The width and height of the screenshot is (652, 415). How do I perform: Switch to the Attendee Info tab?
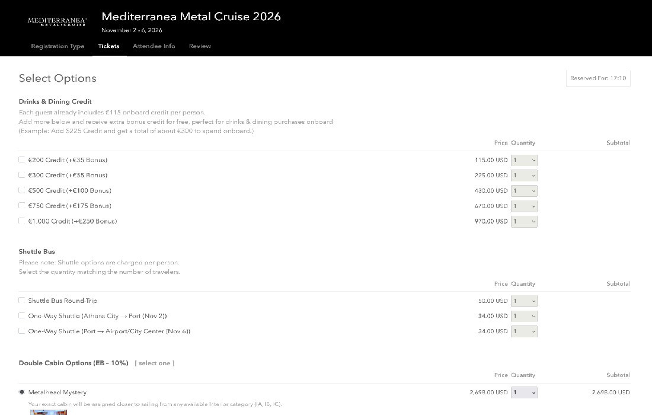(x=154, y=46)
